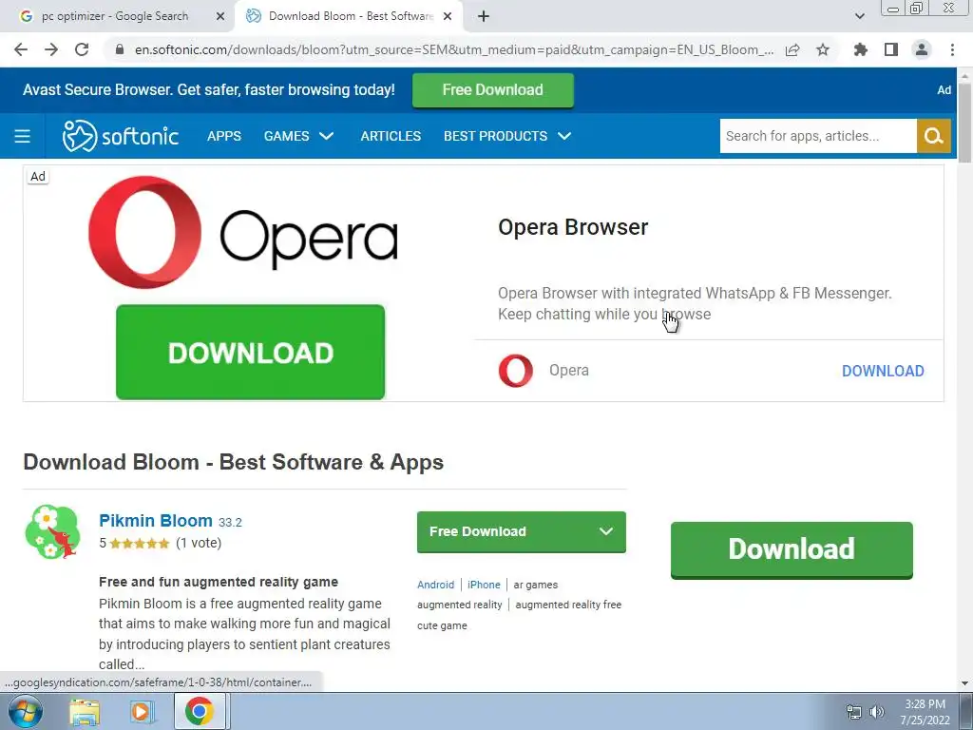Go back with the browser back arrow
Screen dimensions: 973x730
(21, 49)
